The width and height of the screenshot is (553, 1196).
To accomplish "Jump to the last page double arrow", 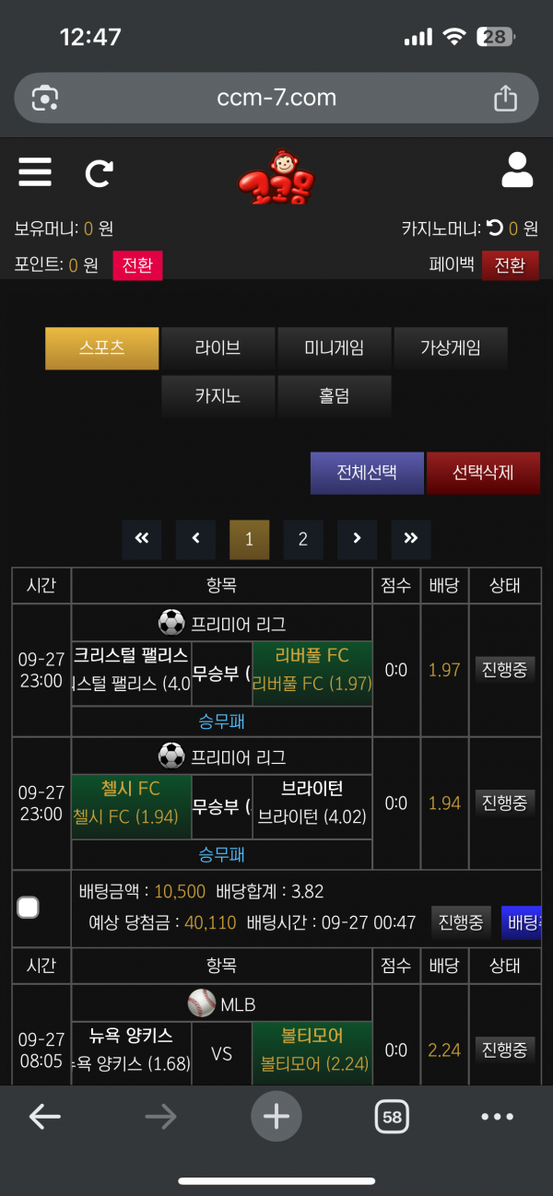I will pyautogui.click(x=411, y=539).
